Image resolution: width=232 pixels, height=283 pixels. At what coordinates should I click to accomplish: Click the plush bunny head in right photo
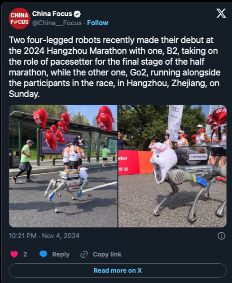tap(163, 162)
